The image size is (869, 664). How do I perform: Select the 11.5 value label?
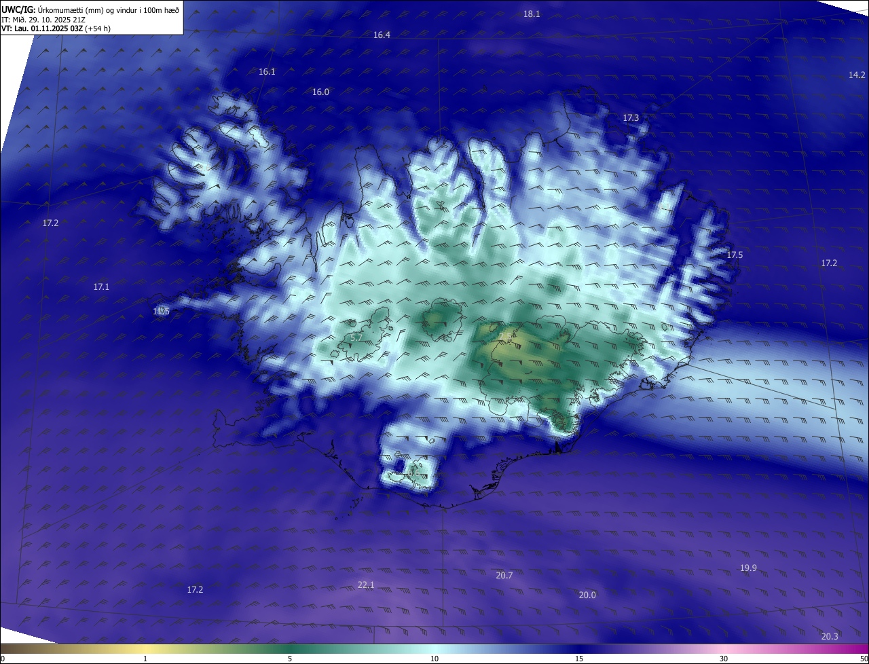point(161,312)
